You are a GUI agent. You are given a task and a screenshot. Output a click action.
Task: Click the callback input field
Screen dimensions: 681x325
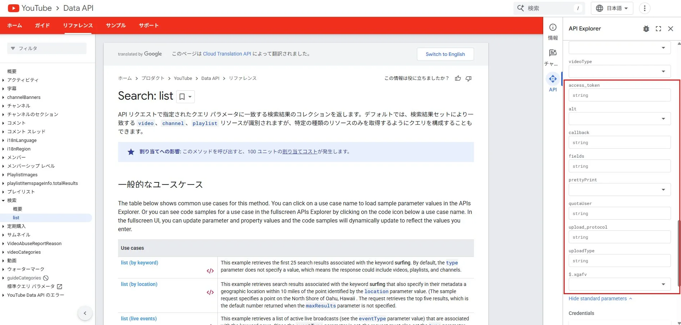pos(620,142)
